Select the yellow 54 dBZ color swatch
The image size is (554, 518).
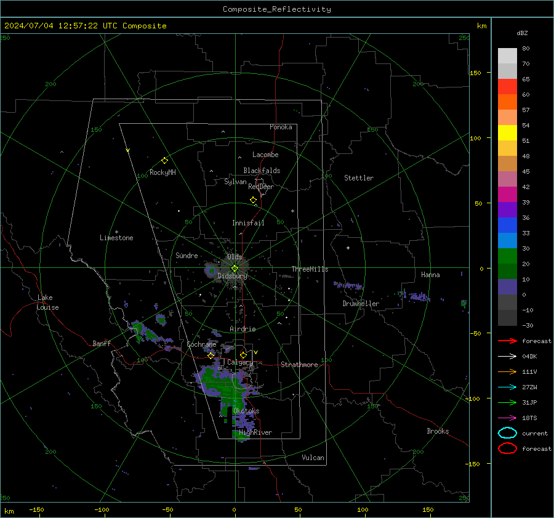coord(507,133)
